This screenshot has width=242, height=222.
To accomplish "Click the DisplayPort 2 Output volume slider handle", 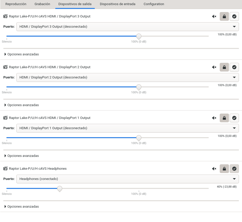I will [x=139, y=87].
